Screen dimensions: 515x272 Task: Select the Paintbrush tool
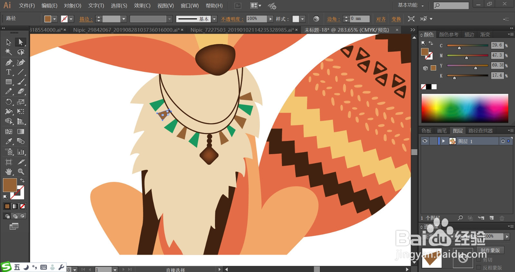21,82
